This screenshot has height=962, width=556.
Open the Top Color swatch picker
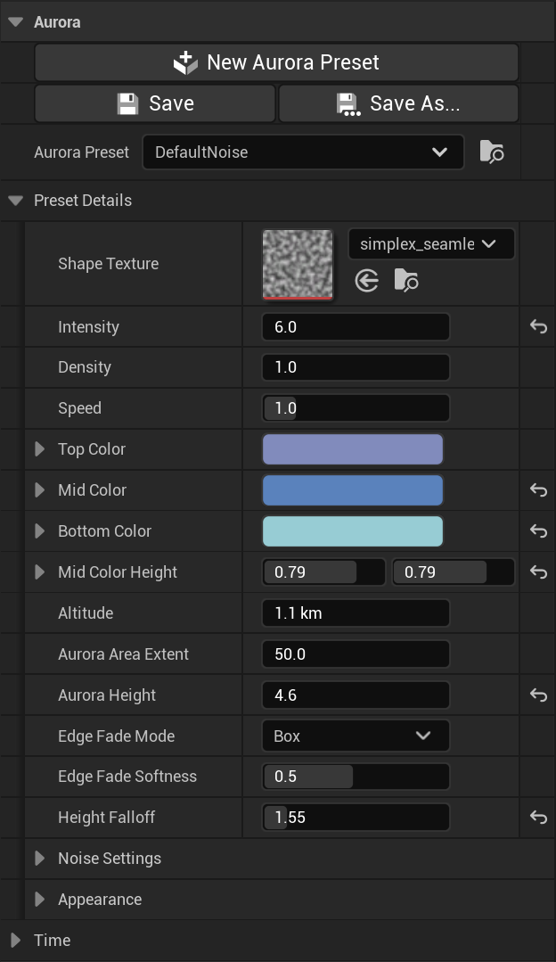[353, 450]
